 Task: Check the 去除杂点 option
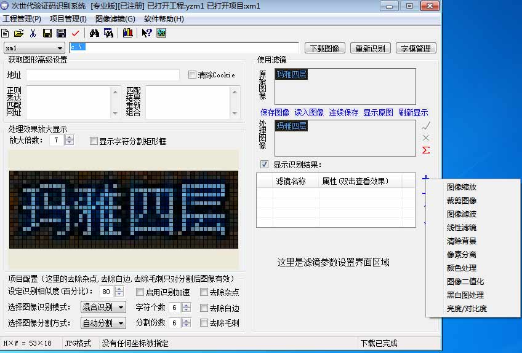(204, 293)
